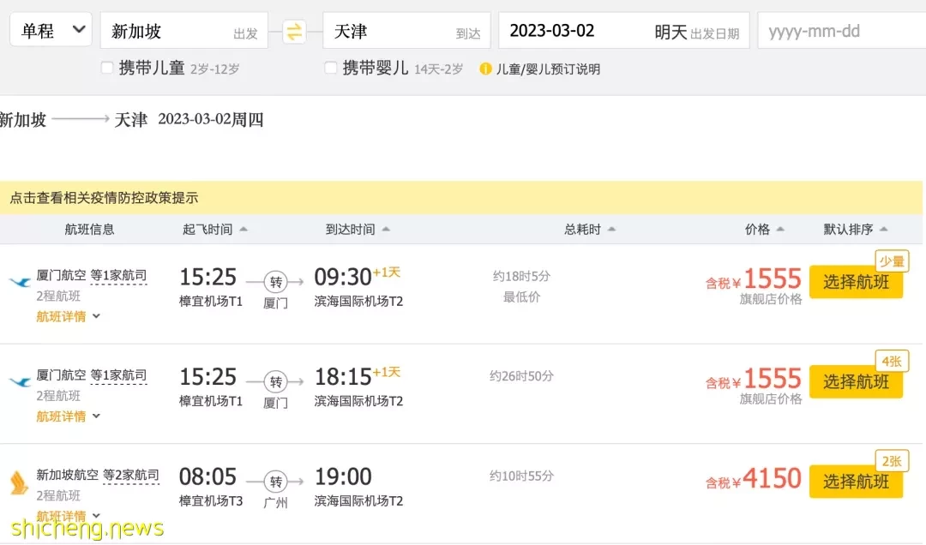
Task: Click the 约10时55分 duration text
Action: (521, 476)
